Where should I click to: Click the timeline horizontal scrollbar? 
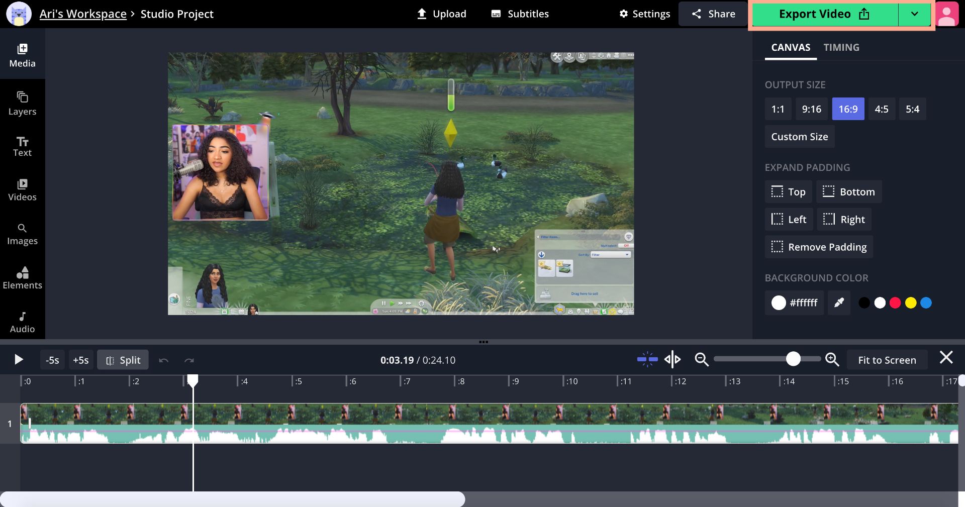click(x=233, y=499)
